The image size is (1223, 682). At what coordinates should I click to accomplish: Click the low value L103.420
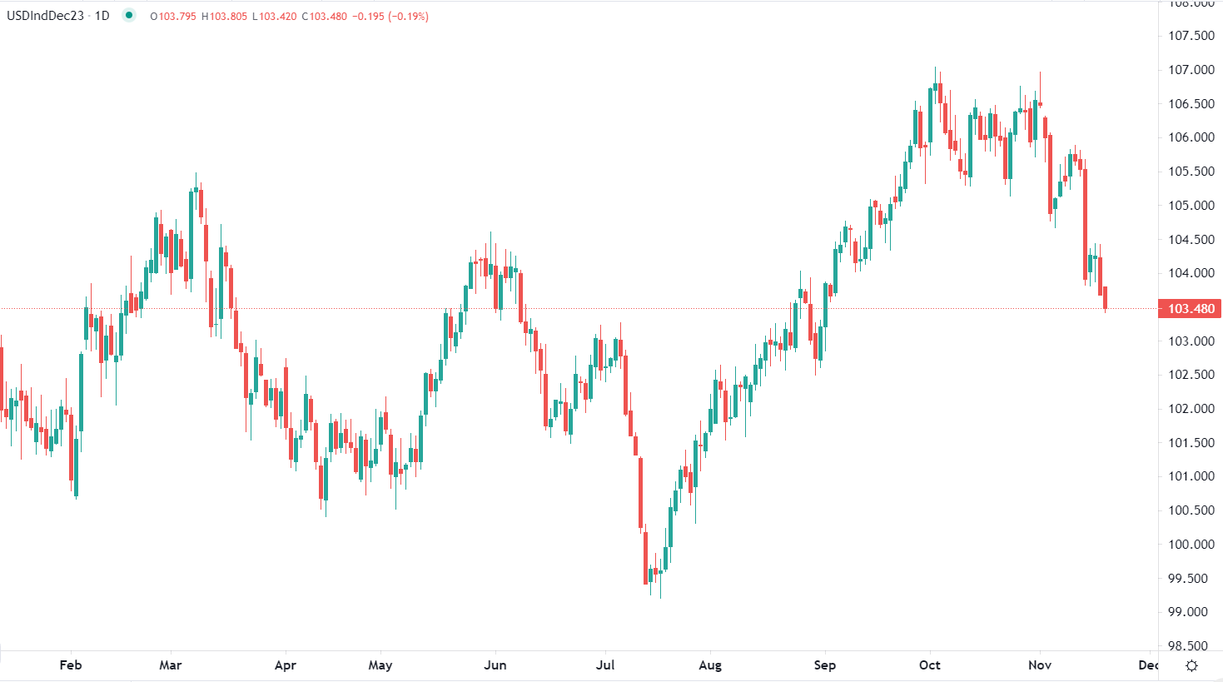(274, 17)
